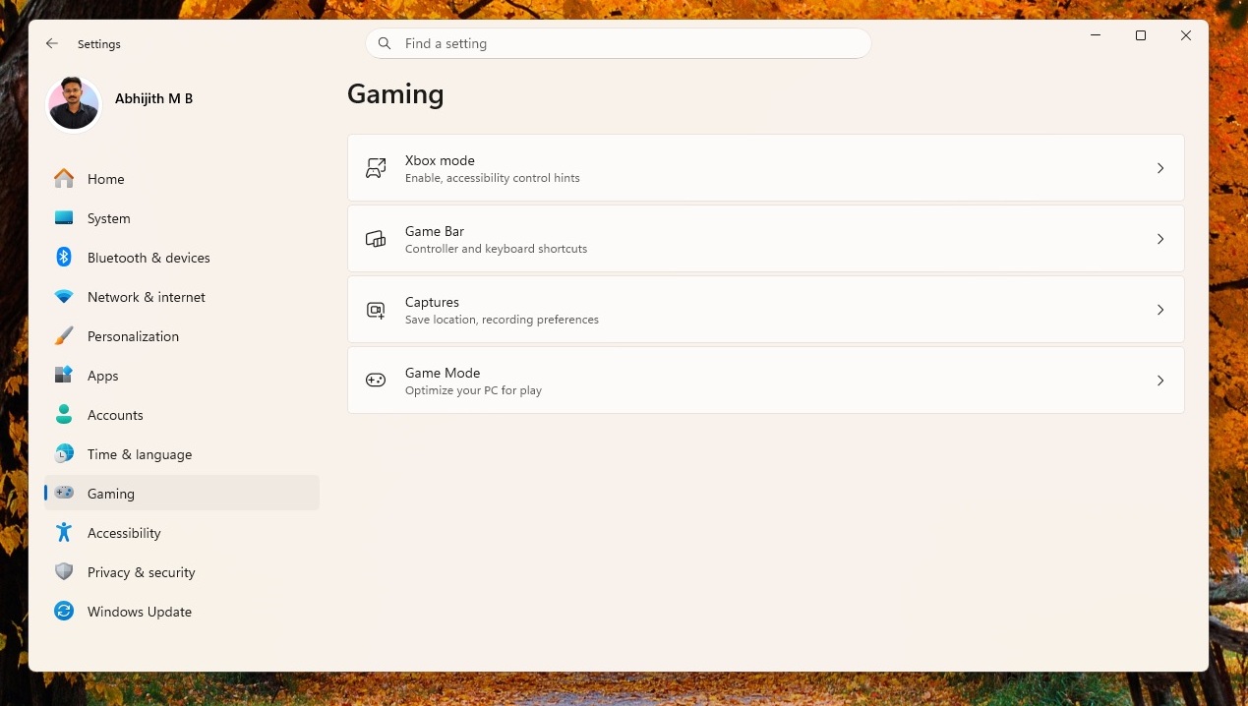
Task: Open Game Bar settings
Action: [x=766, y=239]
